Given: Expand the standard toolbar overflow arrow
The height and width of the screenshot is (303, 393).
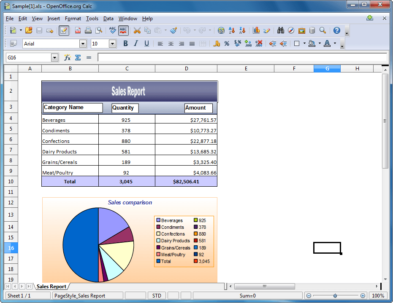Looking at the screenshot, I should [x=347, y=31].
